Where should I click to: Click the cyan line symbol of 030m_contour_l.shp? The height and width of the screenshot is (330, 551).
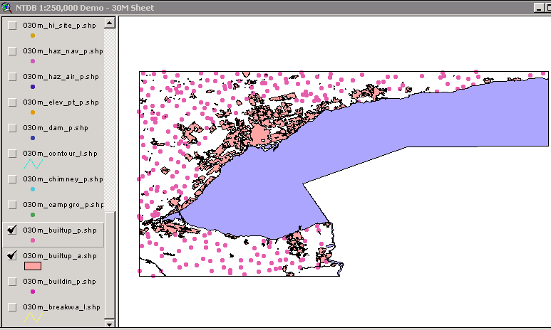(x=33, y=164)
